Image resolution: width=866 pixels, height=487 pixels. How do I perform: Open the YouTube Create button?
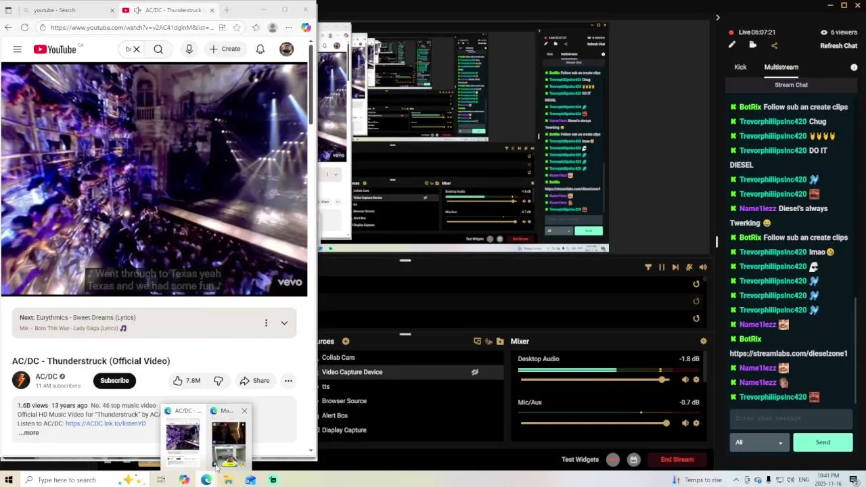(225, 49)
